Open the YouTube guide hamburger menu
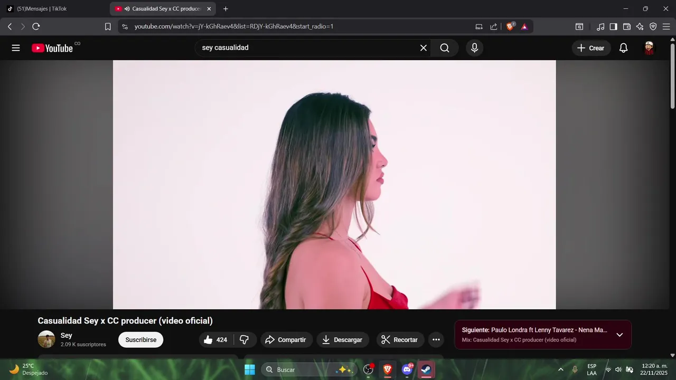This screenshot has height=380, width=676. click(16, 48)
